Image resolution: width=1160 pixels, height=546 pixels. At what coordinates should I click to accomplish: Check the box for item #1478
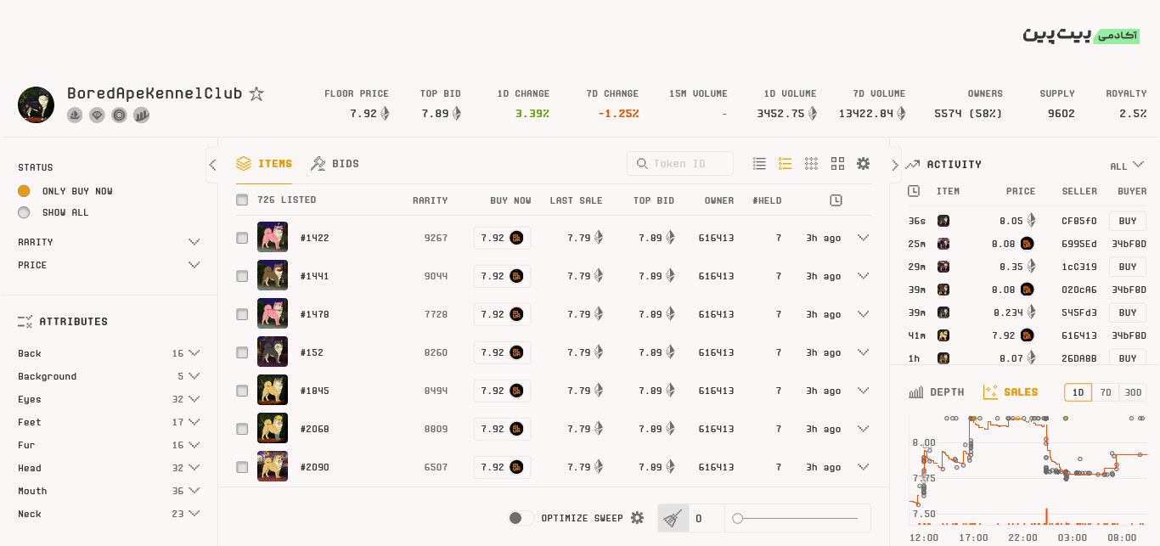[x=242, y=314]
